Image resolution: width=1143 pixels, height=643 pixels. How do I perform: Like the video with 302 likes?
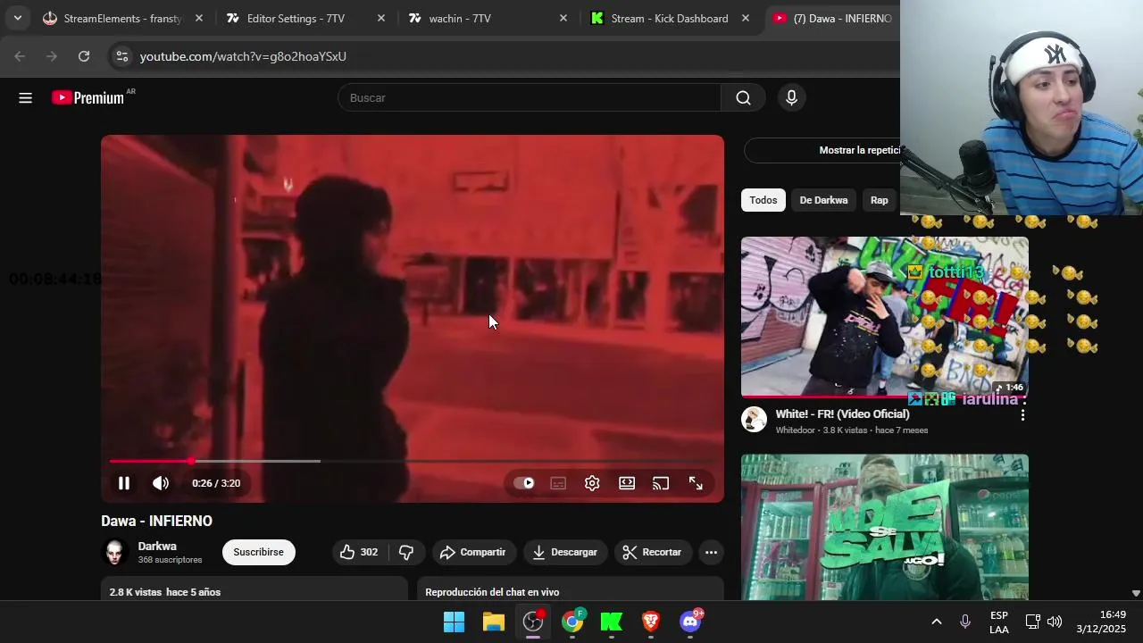(359, 552)
